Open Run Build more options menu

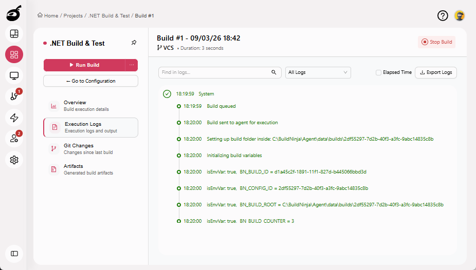pos(132,65)
